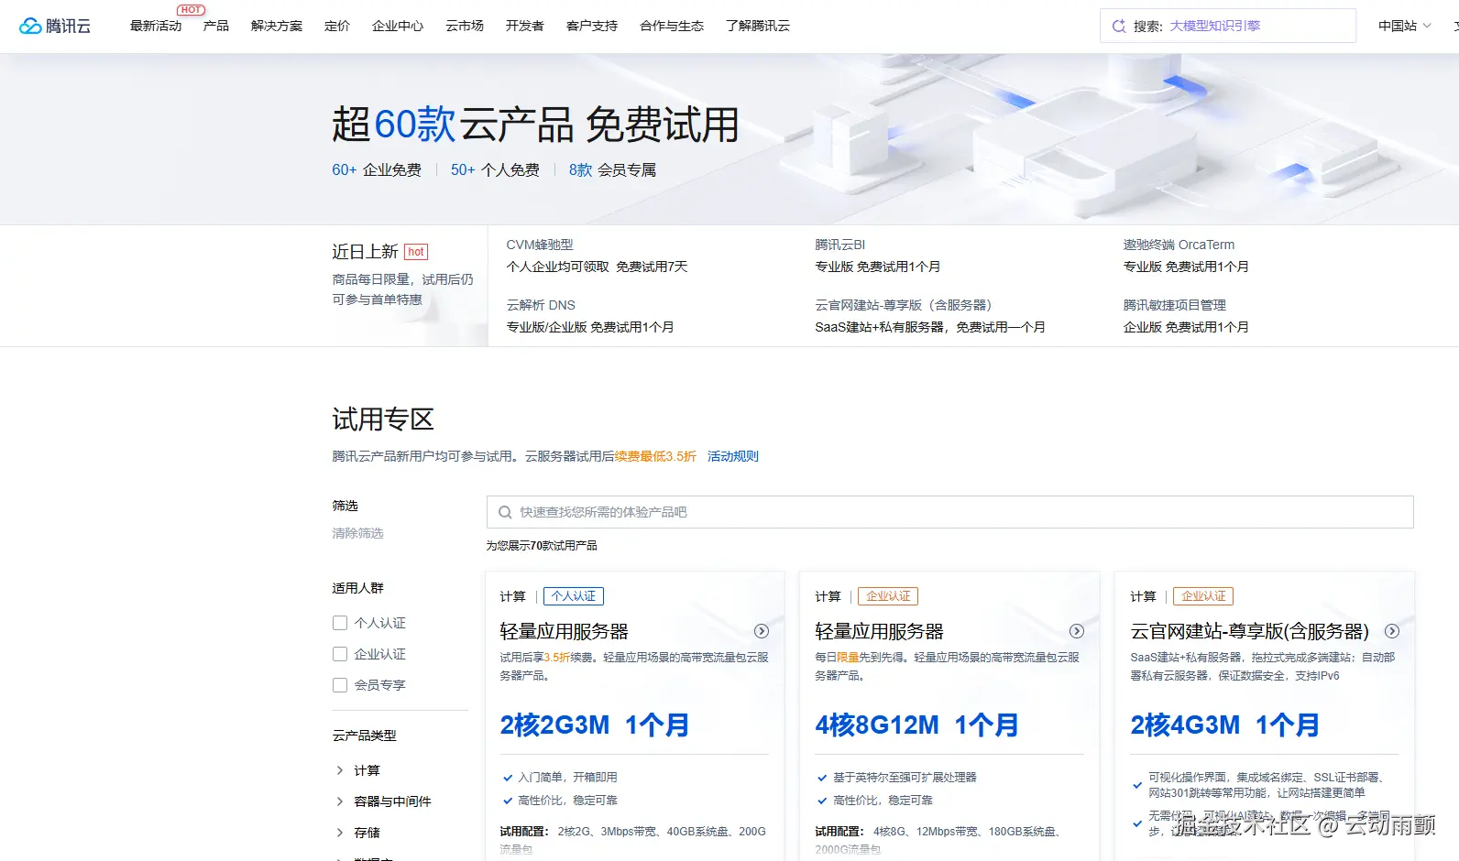This screenshot has width=1459, height=861.
Task: Click 企业认证 tag on 云官网建站 card
Action: click(1203, 596)
